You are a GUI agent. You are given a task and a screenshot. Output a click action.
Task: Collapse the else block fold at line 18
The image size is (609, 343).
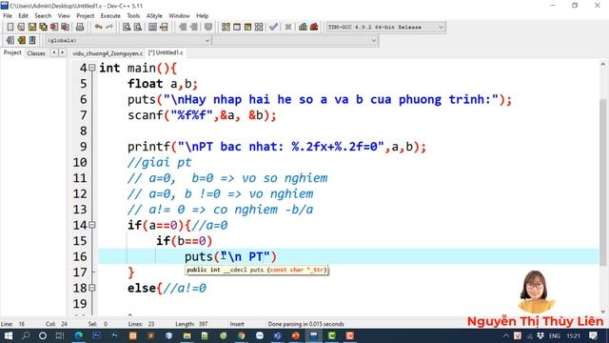tap(91, 288)
